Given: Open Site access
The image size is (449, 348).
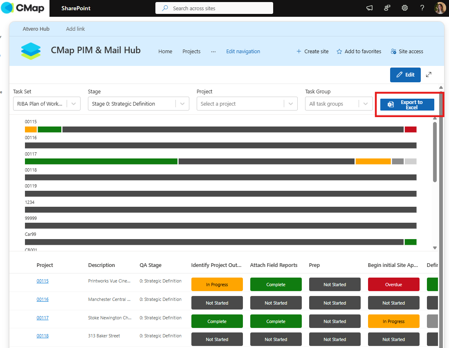Looking at the screenshot, I should tap(407, 51).
